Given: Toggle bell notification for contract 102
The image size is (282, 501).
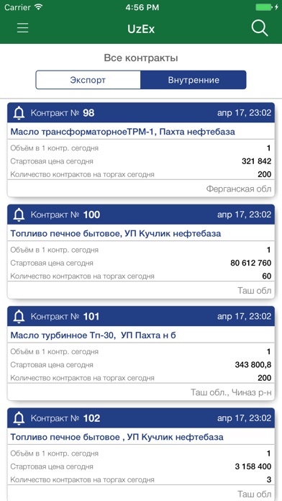Looking at the screenshot, I should 19,418.
